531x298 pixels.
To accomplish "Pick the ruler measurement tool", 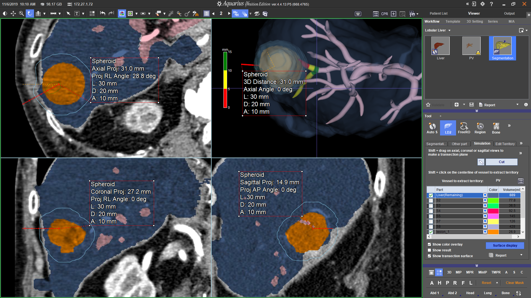I will tap(53, 14).
